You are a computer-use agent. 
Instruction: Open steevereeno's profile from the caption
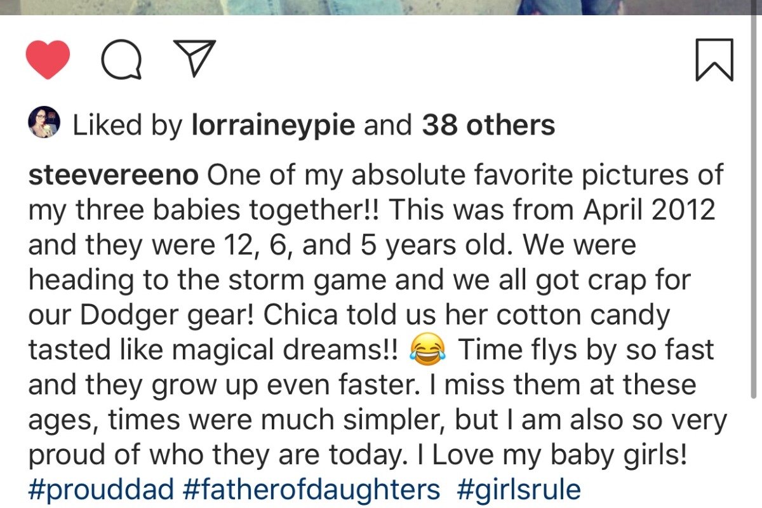coord(114,176)
